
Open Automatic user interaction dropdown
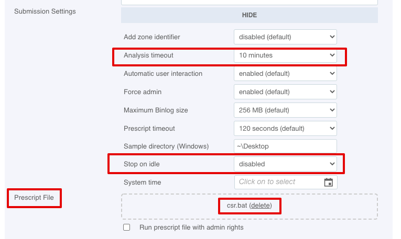(x=285, y=74)
